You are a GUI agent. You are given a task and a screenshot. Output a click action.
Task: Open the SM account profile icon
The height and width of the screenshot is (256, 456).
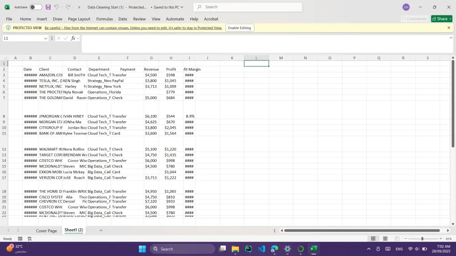[406, 7]
